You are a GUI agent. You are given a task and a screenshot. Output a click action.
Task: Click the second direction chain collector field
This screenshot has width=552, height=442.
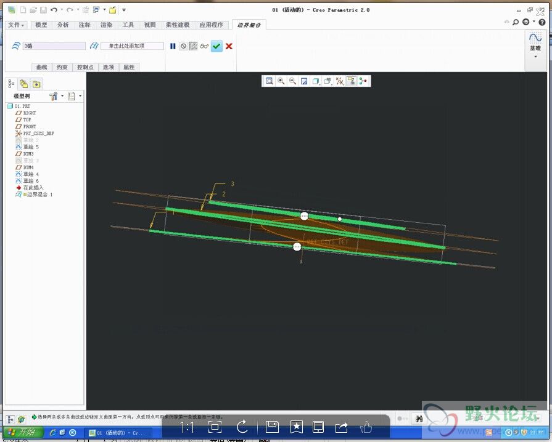[x=132, y=46]
